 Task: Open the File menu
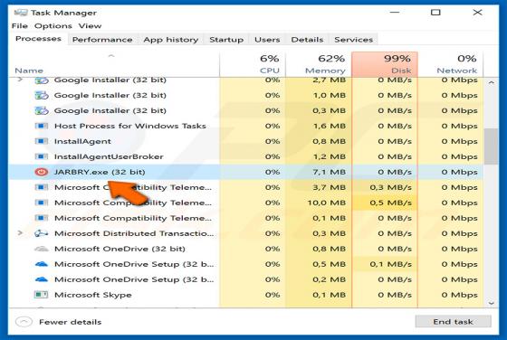point(19,26)
